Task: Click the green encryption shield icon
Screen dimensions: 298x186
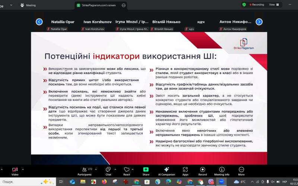Action: point(244,5)
